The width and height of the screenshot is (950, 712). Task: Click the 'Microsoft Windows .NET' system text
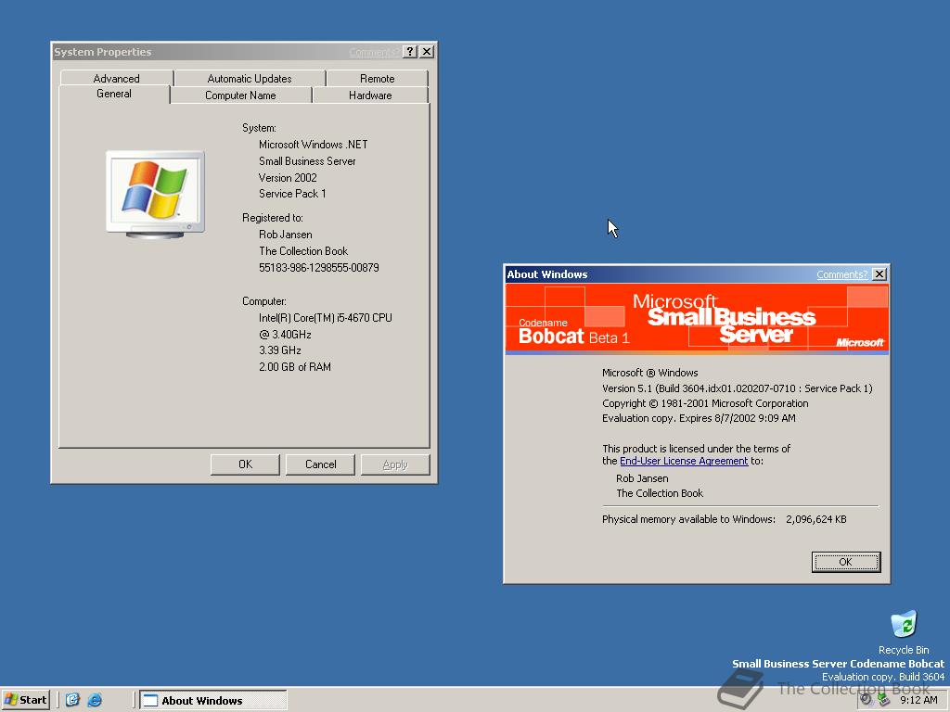click(x=314, y=145)
